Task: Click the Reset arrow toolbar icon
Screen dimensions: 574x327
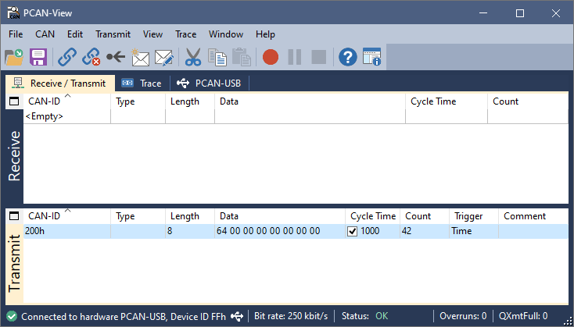Action: coord(116,57)
